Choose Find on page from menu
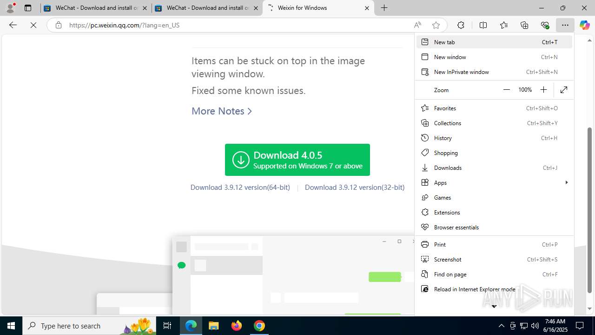The height and width of the screenshot is (335, 595). click(x=494, y=274)
